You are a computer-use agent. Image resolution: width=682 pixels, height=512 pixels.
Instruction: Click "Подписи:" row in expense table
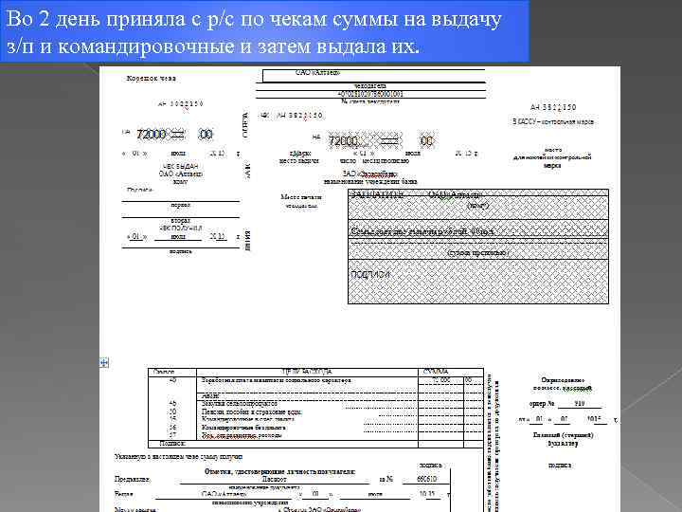point(172,443)
